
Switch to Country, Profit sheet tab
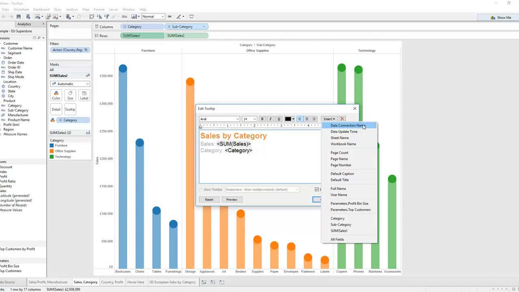112,282
